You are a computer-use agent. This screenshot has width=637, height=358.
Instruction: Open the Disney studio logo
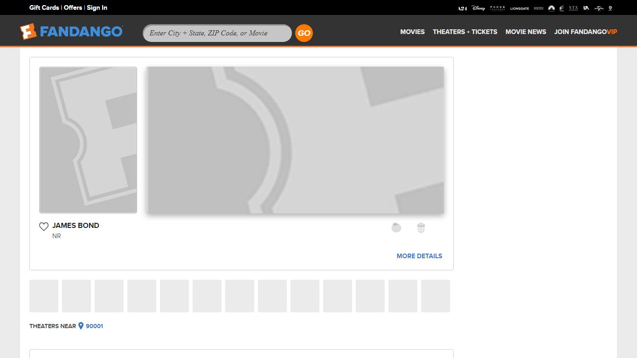pos(478,8)
